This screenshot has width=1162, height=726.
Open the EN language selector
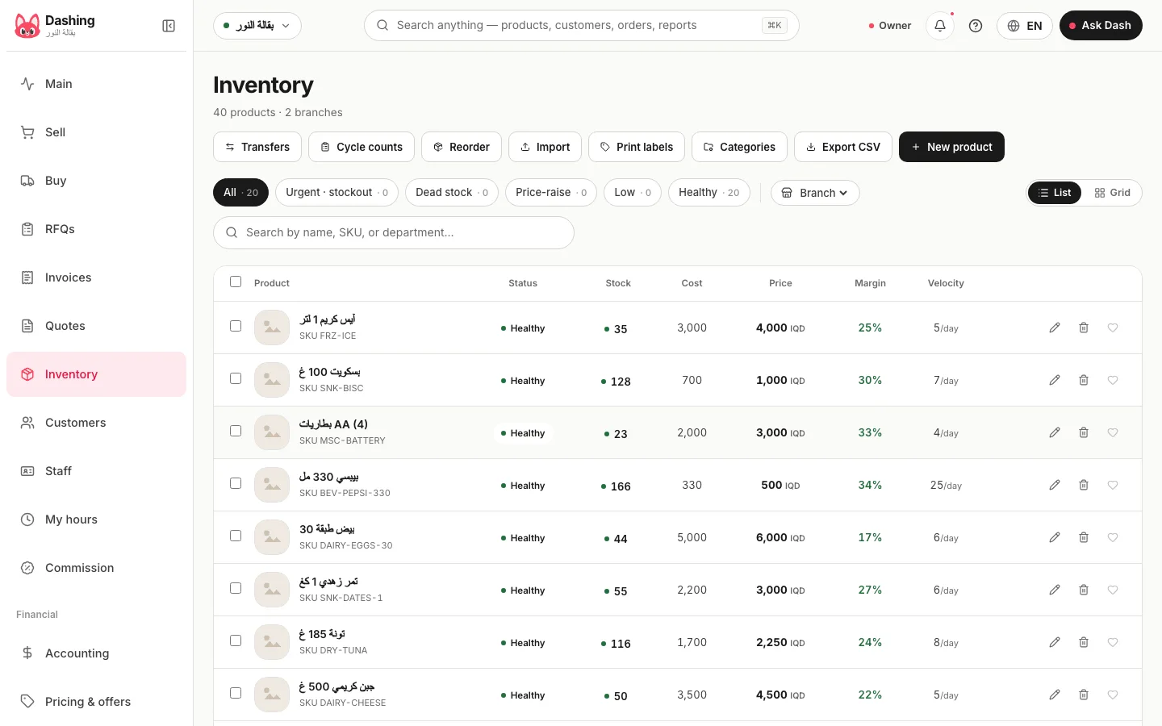click(x=1025, y=26)
